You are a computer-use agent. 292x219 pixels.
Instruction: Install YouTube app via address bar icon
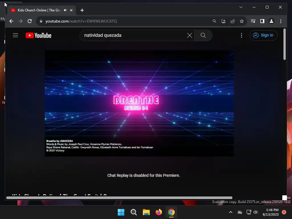point(224,21)
